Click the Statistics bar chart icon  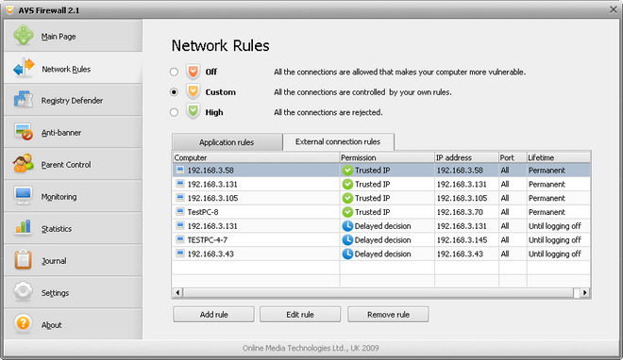(x=23, y=227)
